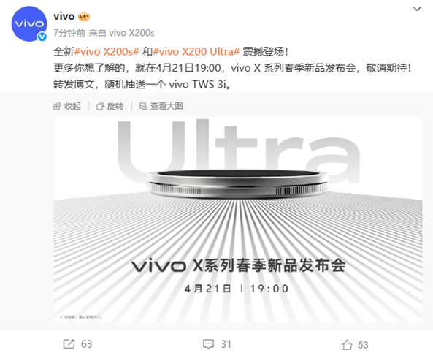
Task: Click the 7分钟前 timestamp
Action: [69, 33]
